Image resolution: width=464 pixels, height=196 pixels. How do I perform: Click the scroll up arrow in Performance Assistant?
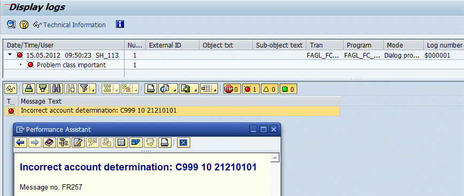(275, 158)
